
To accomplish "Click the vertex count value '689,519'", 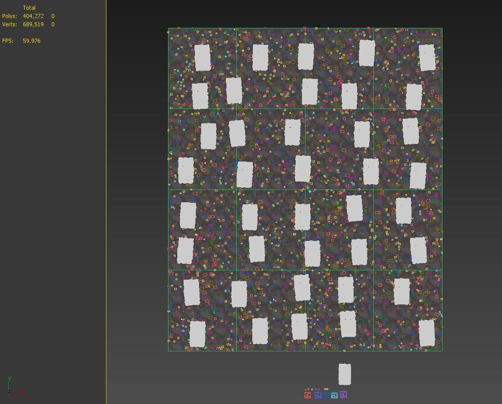I will (33, 24).
